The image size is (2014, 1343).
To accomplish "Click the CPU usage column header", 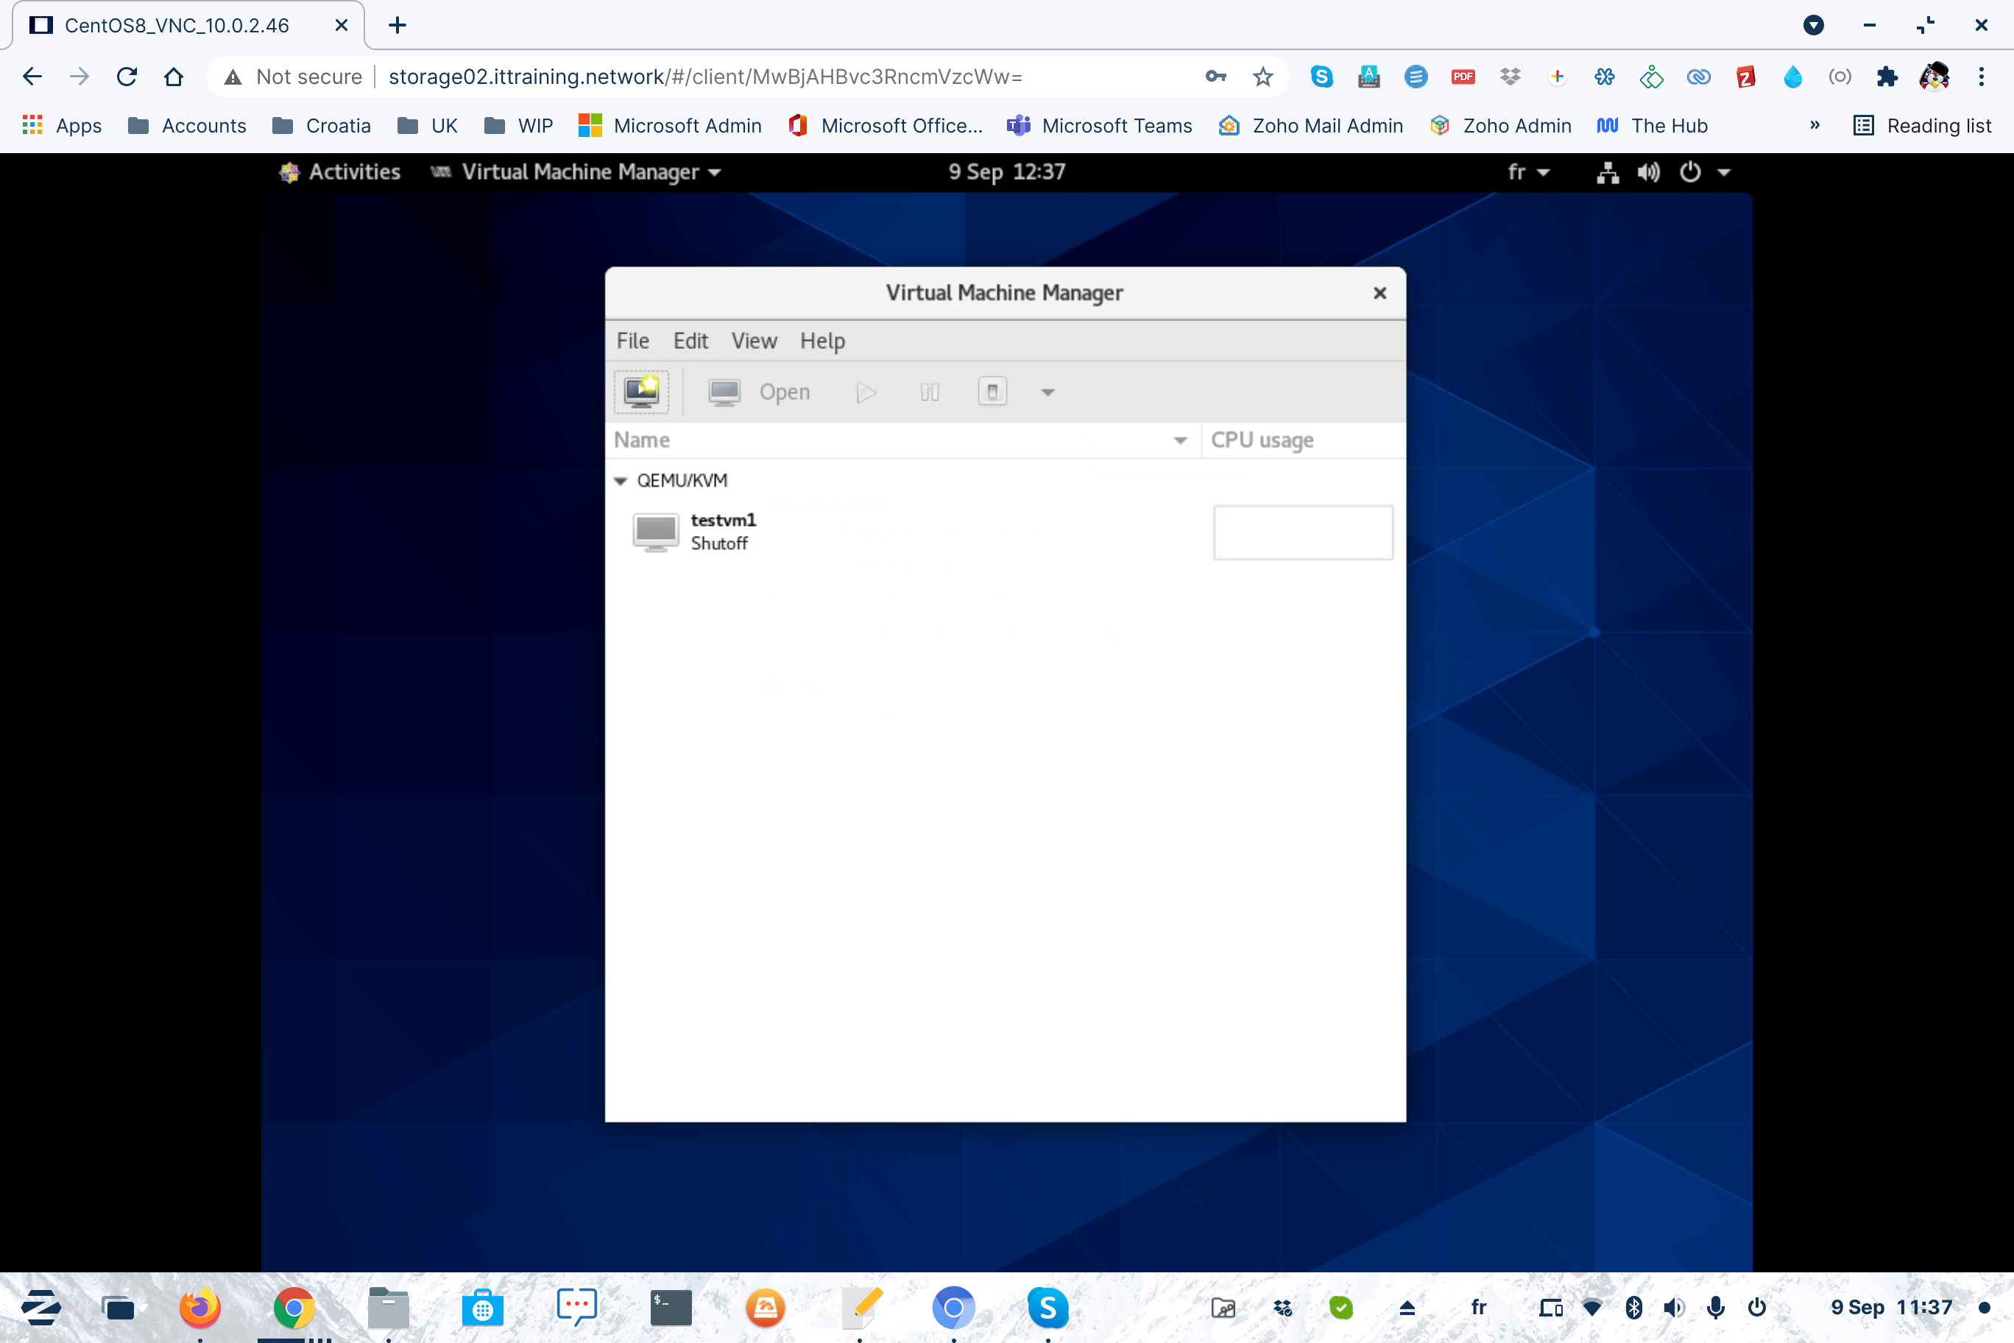I will click(x=1302, y=440).
